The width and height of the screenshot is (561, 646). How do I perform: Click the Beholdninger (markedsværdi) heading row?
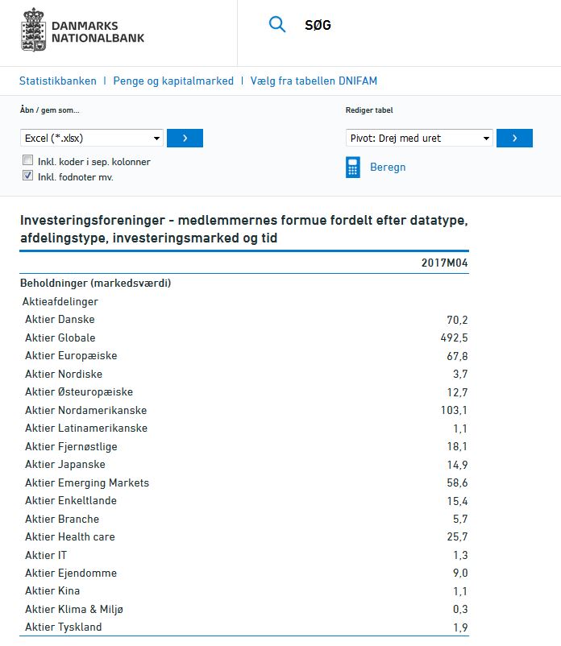244,283
